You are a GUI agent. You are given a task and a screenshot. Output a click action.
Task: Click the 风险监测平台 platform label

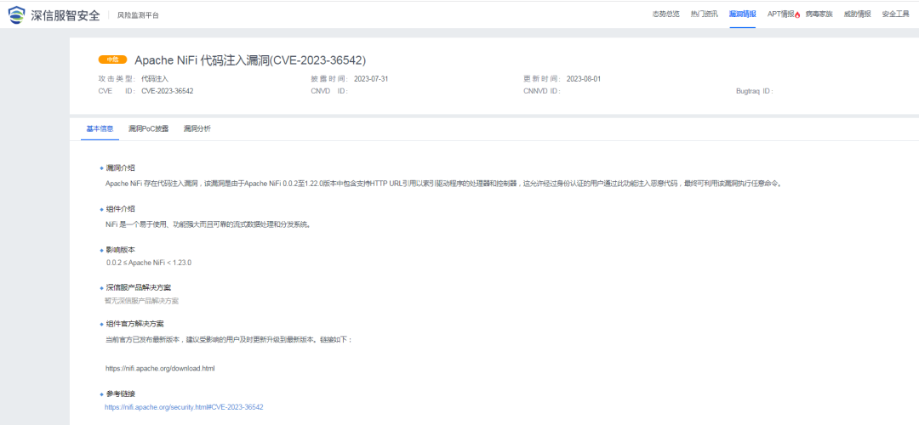tap(138, 15)
